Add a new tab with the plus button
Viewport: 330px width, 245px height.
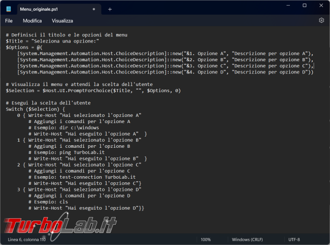click(110, 9)
